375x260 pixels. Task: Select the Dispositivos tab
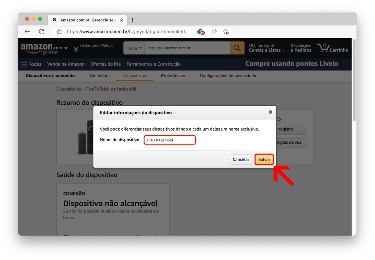coord(134,75)
